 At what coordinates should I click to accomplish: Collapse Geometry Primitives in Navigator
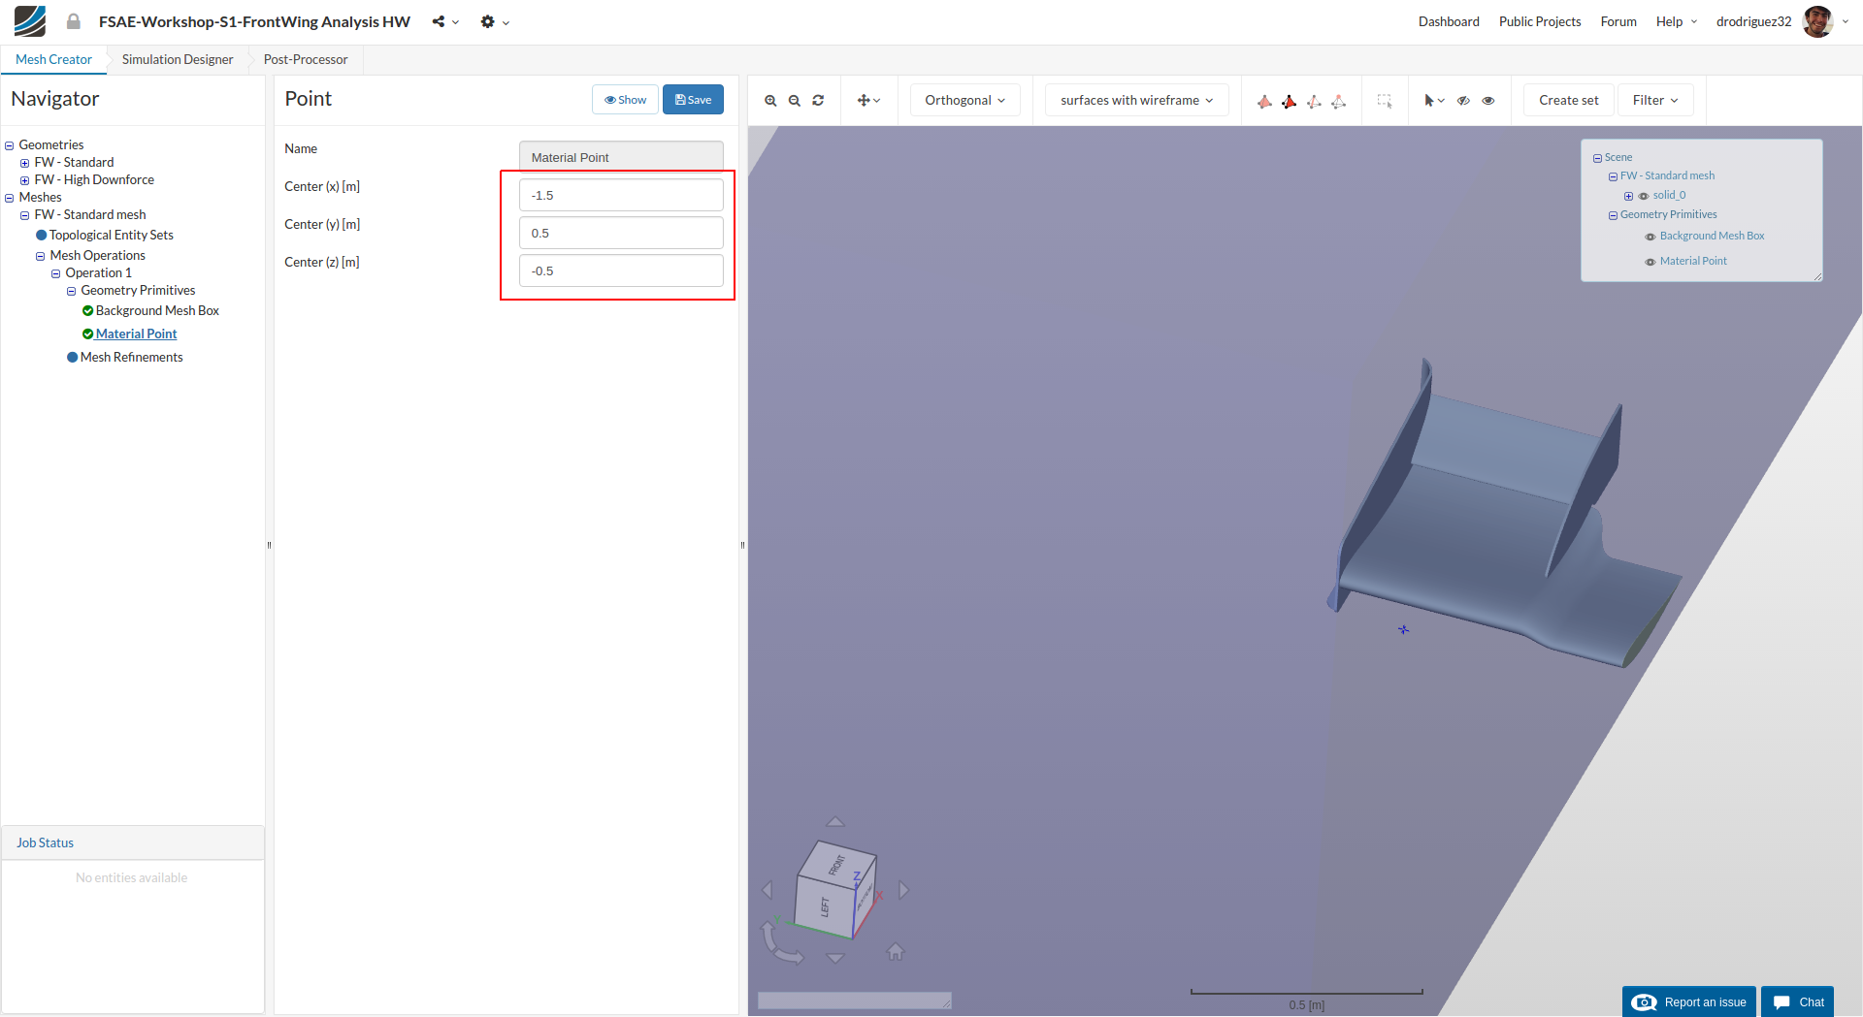[x=72, y=291]
